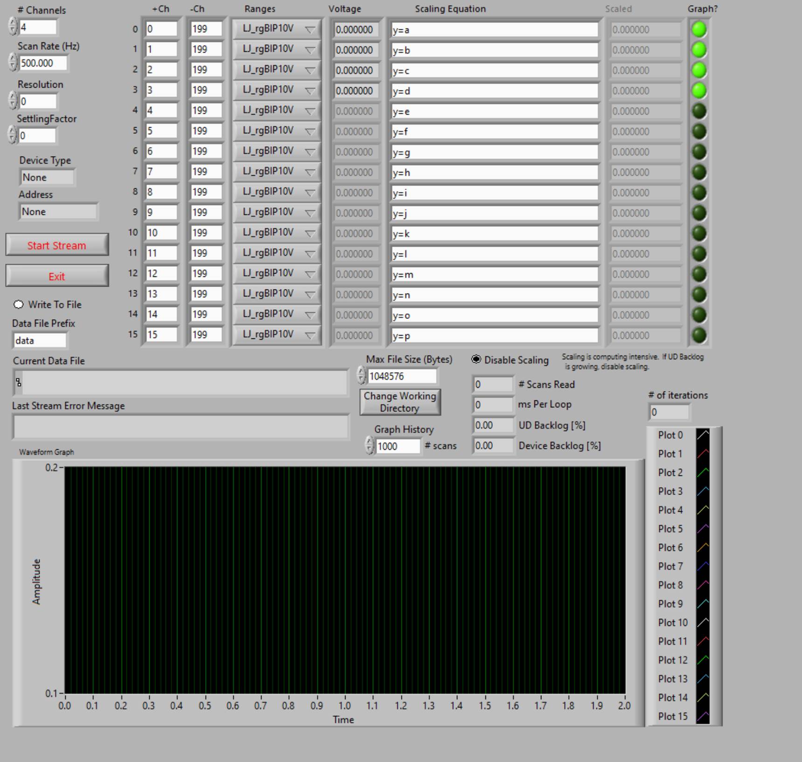This screenshot has width=802, height=762.
Task: Click the # Channels stepper arrows
Action: 13,27
